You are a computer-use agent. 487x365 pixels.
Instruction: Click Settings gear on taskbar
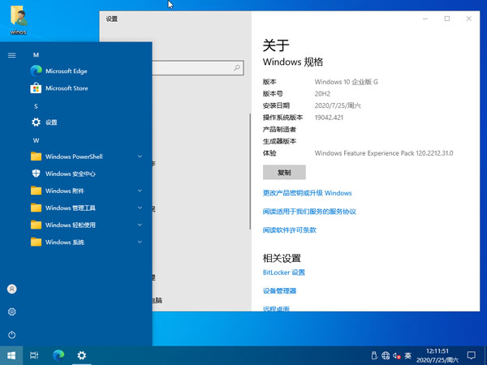point(82,355)
